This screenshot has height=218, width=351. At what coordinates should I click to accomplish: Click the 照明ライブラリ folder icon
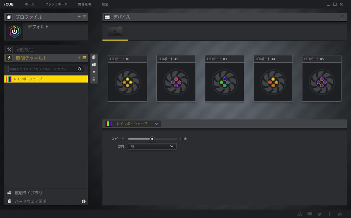pyautogui.click(x=9, y=193)
